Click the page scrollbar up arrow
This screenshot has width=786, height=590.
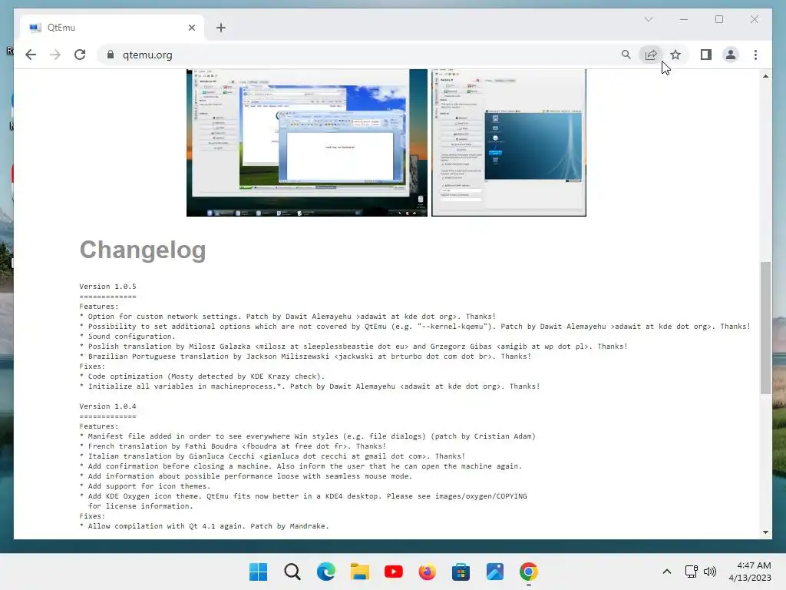[765, 76]
